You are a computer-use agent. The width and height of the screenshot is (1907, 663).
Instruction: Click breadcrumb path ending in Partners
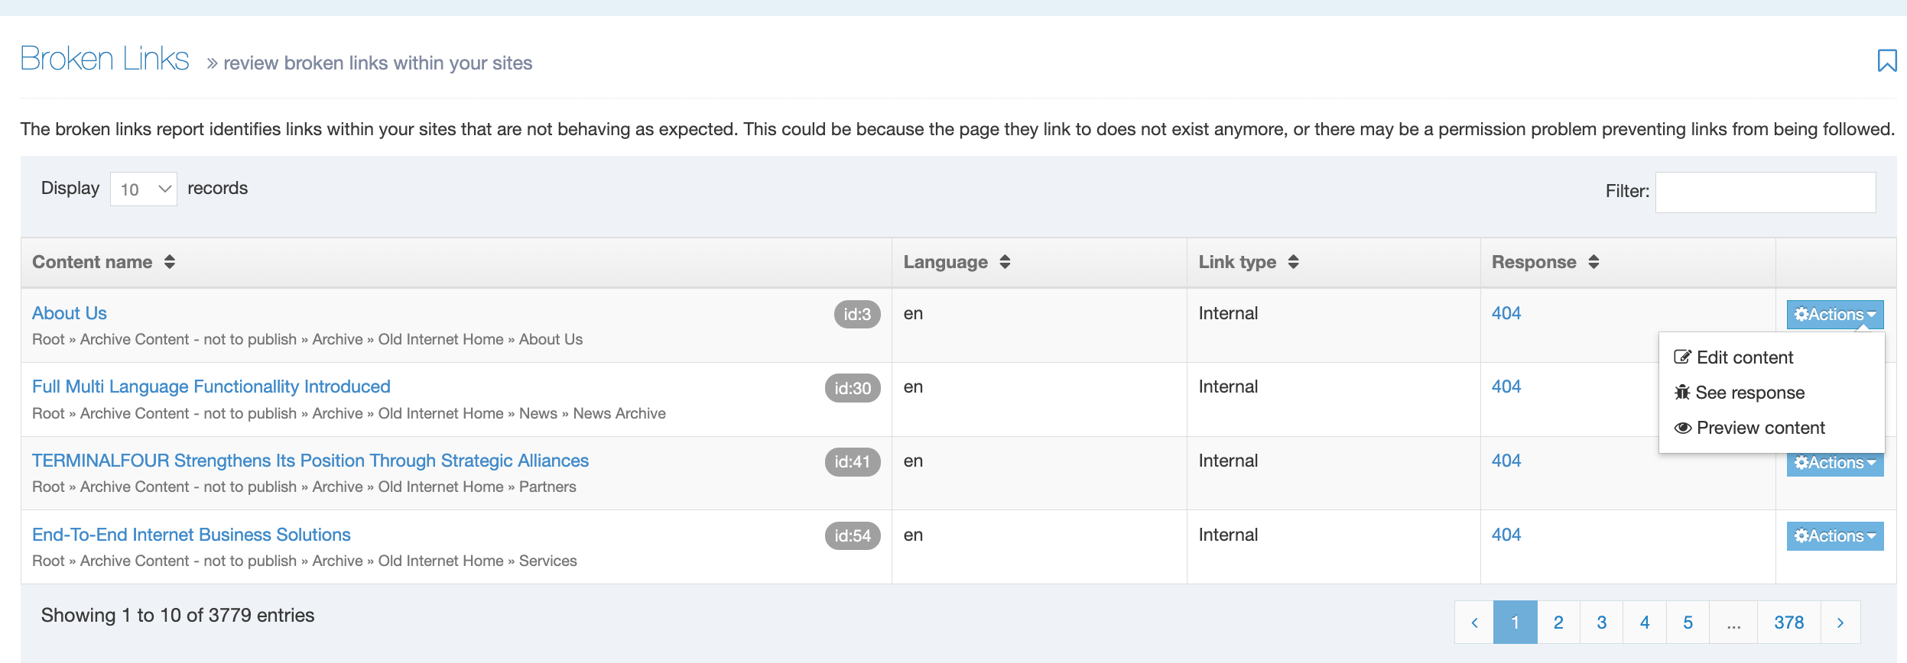[304, 487]
